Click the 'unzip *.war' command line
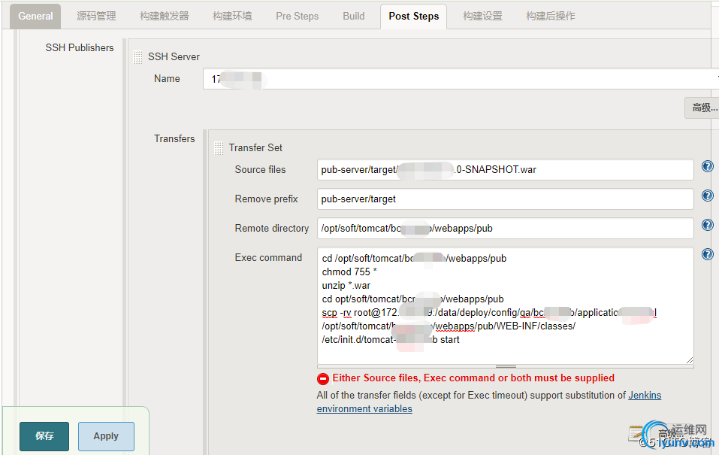719x455 pixels. point(346,286)
